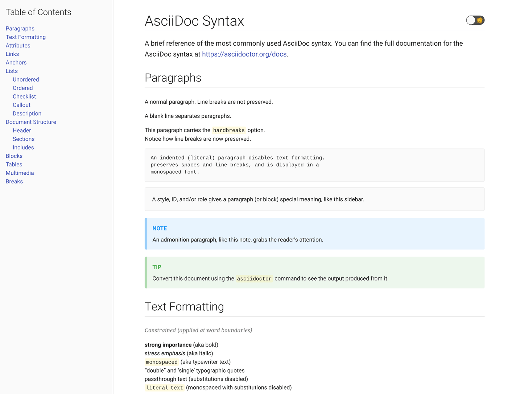The width and height of the screenshot is (516, 394).
Task: Open the Ordered lists subsection
Action: (x=22, y=88)
